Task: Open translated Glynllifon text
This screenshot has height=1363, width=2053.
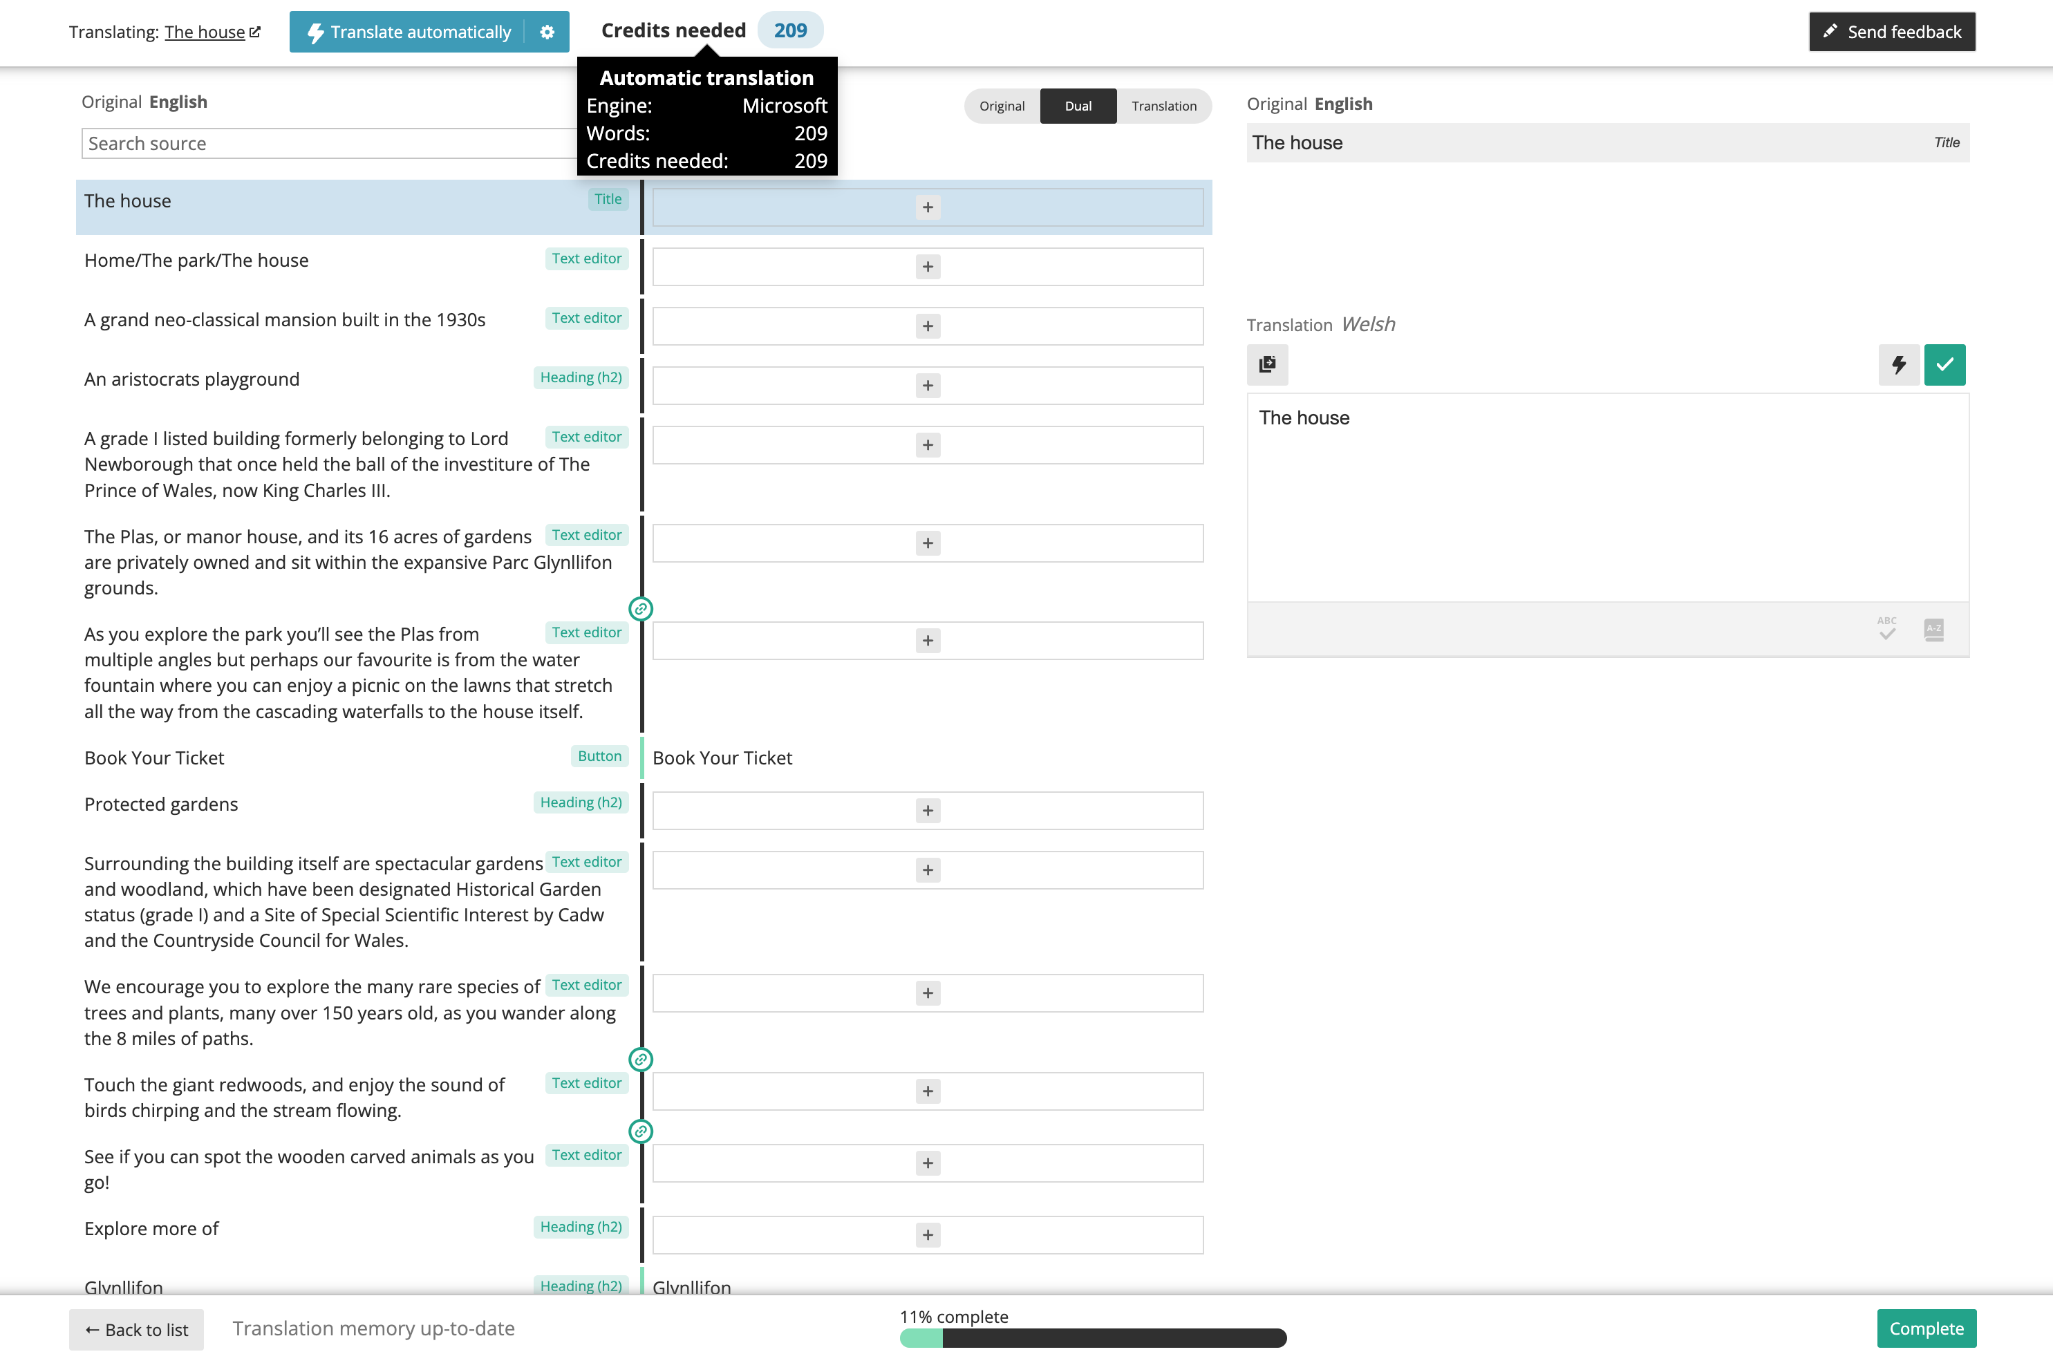Action: (691, 1286)
